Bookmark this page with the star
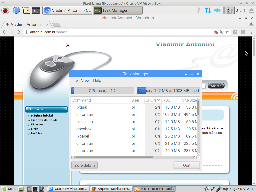 [227, 32]
